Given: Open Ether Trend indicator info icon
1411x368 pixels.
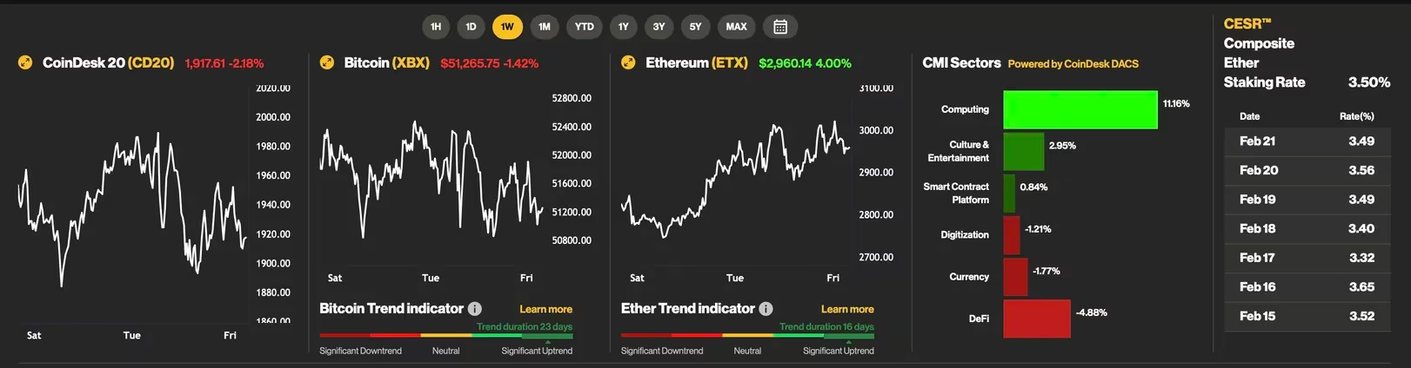Looking at the screenshot, I should click(x=766, y=309).
